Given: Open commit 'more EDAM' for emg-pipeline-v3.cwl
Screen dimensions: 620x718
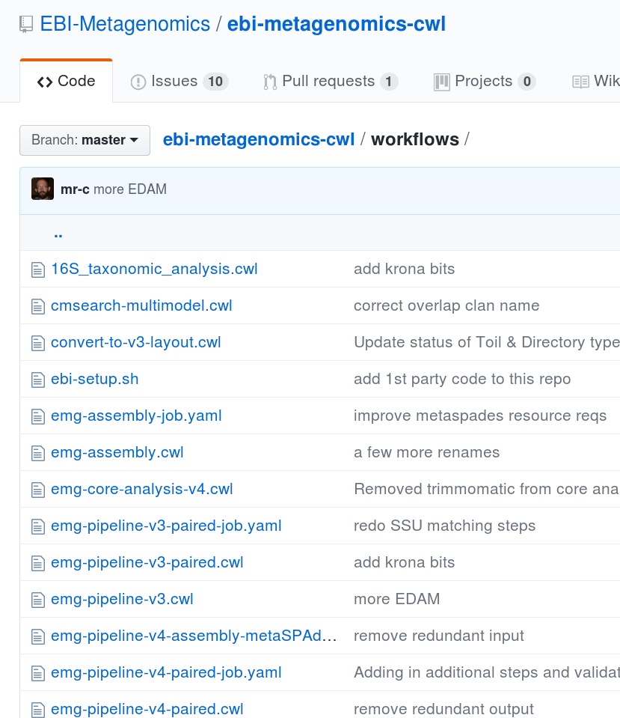Looking at the screenshot, I should [397, 599].
